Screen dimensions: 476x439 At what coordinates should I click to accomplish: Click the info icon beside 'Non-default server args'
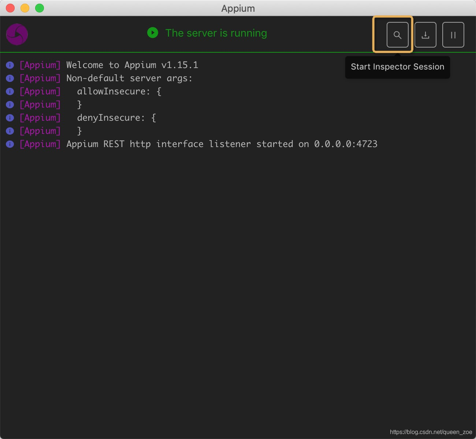pos(10,78)
